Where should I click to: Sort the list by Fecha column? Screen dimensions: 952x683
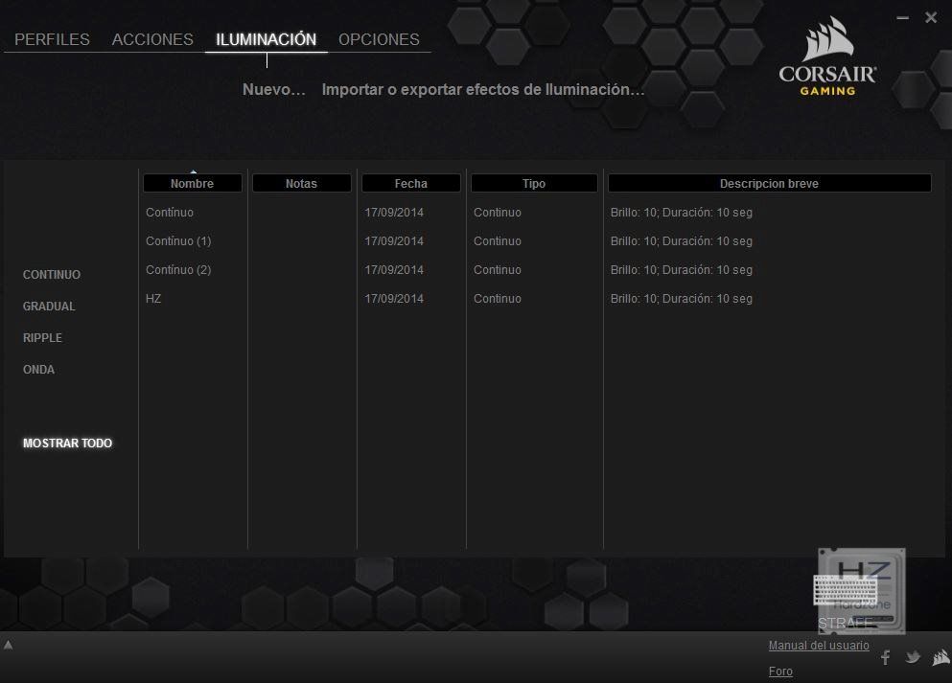pos(411,183)
